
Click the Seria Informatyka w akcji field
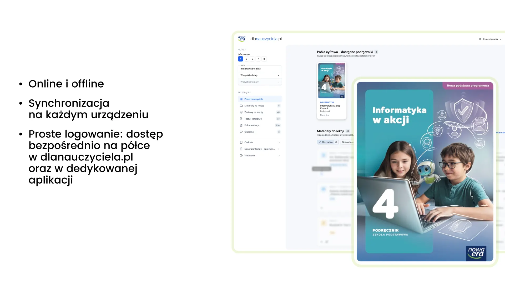click(260, 69)
